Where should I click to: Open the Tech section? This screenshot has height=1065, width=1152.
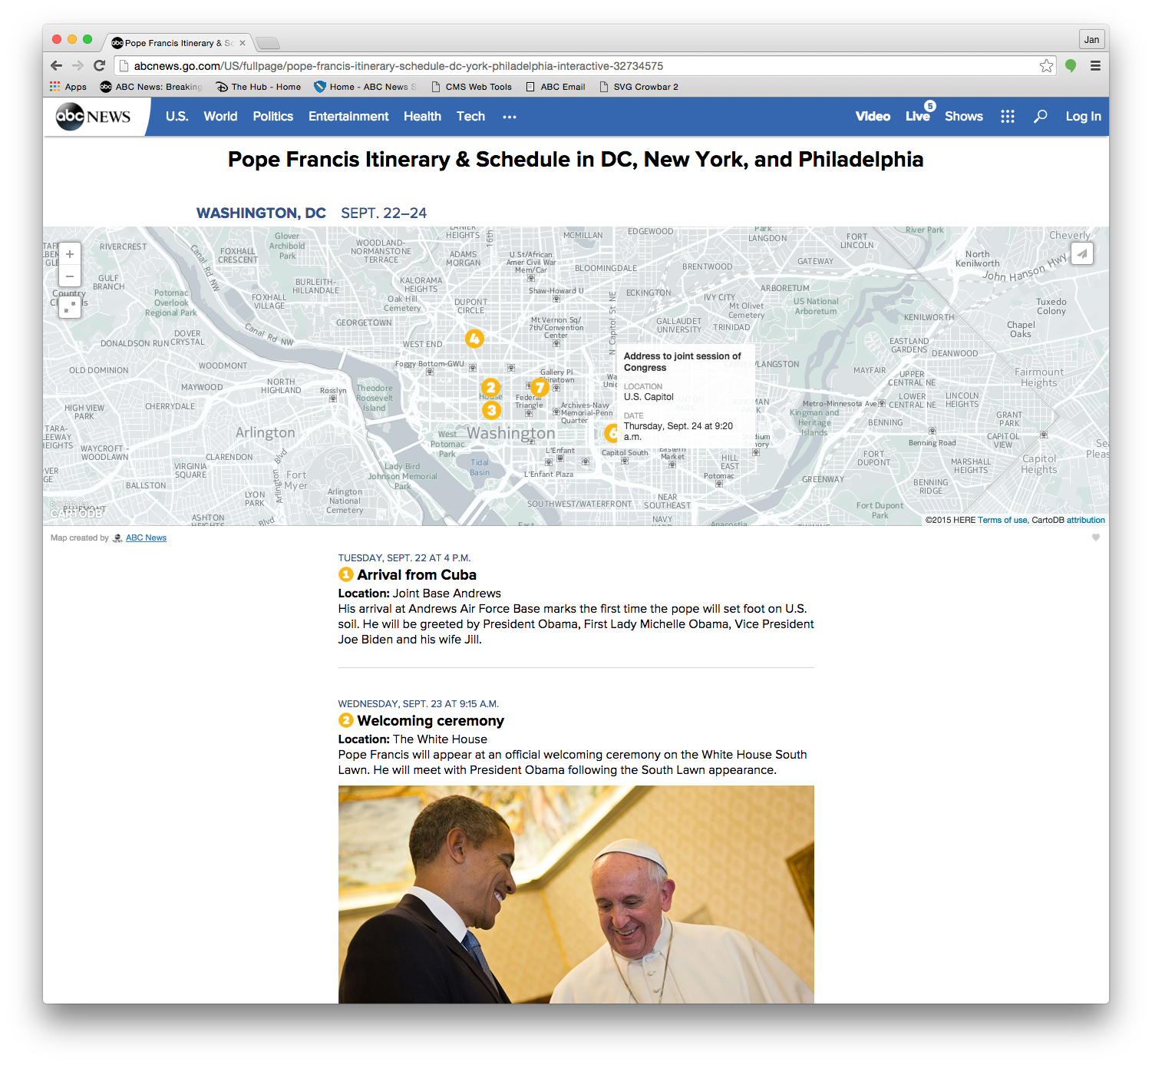click(x=470, y=117)
